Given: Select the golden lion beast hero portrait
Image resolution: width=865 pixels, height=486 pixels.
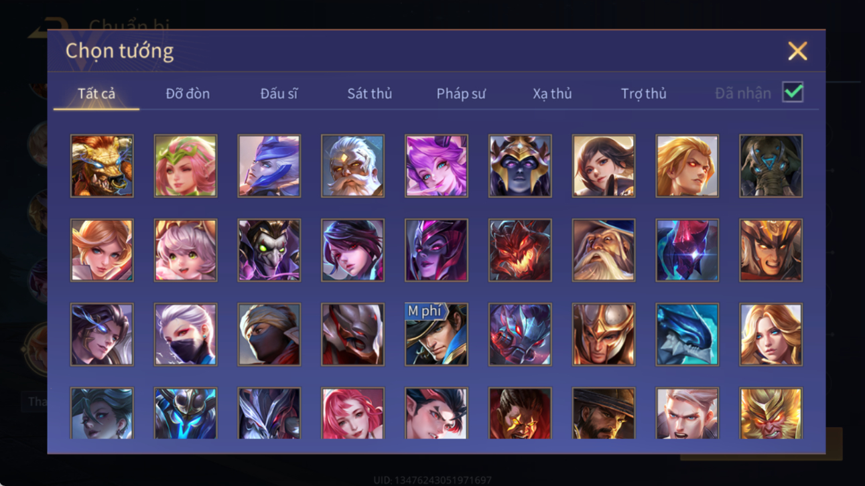Looking at the screenshot, I should (102, 166).
